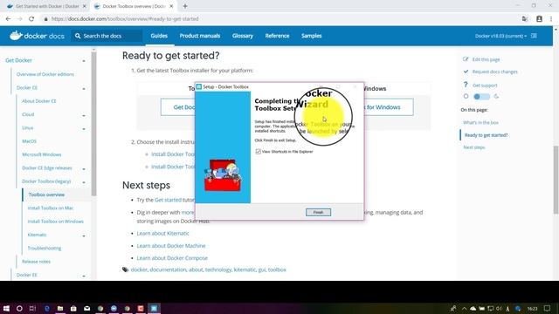Click Finish in the Docker Toolbox setup
The width and height of the screenshot is (559, 314).
tap(318, 212)
